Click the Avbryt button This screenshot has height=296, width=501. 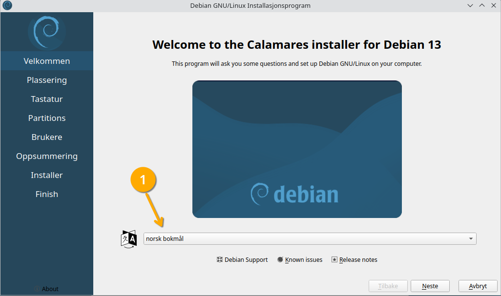(x=478, y=286)
